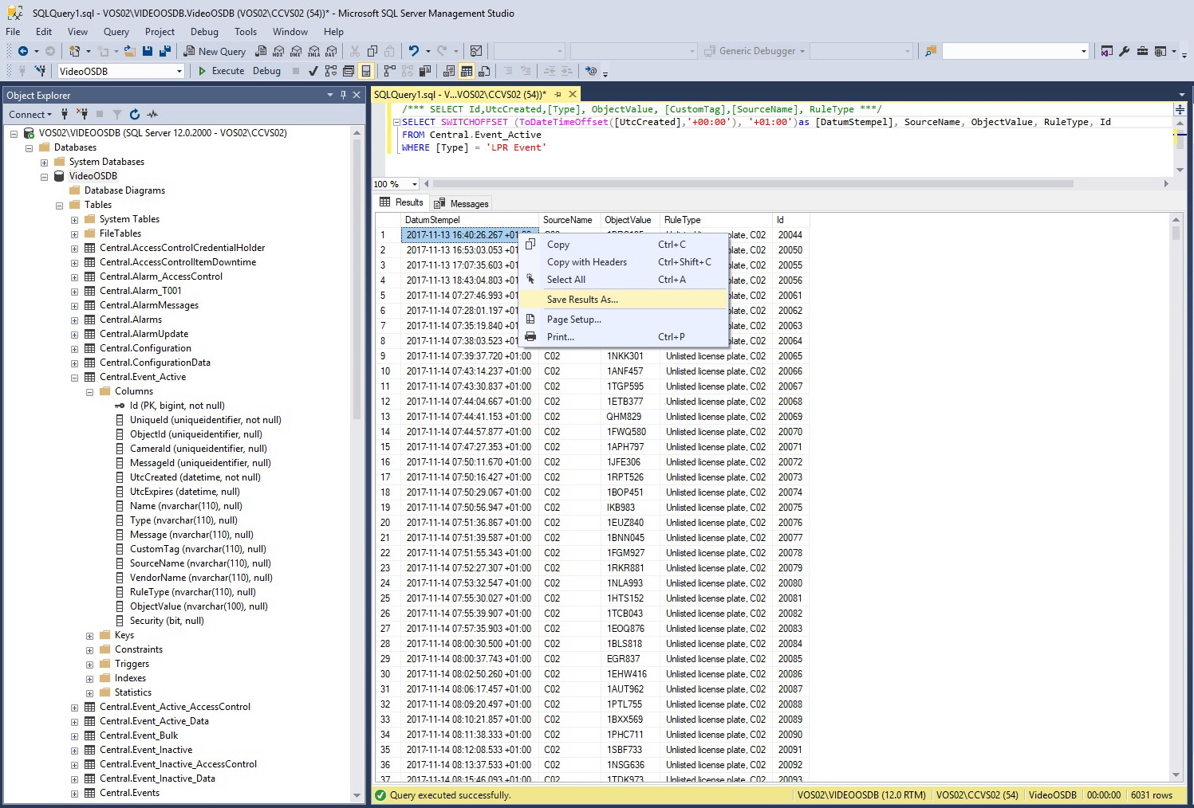Save the query with the floppy disk icon
The width and height of the screenshot is (1194, 808).
148,51
